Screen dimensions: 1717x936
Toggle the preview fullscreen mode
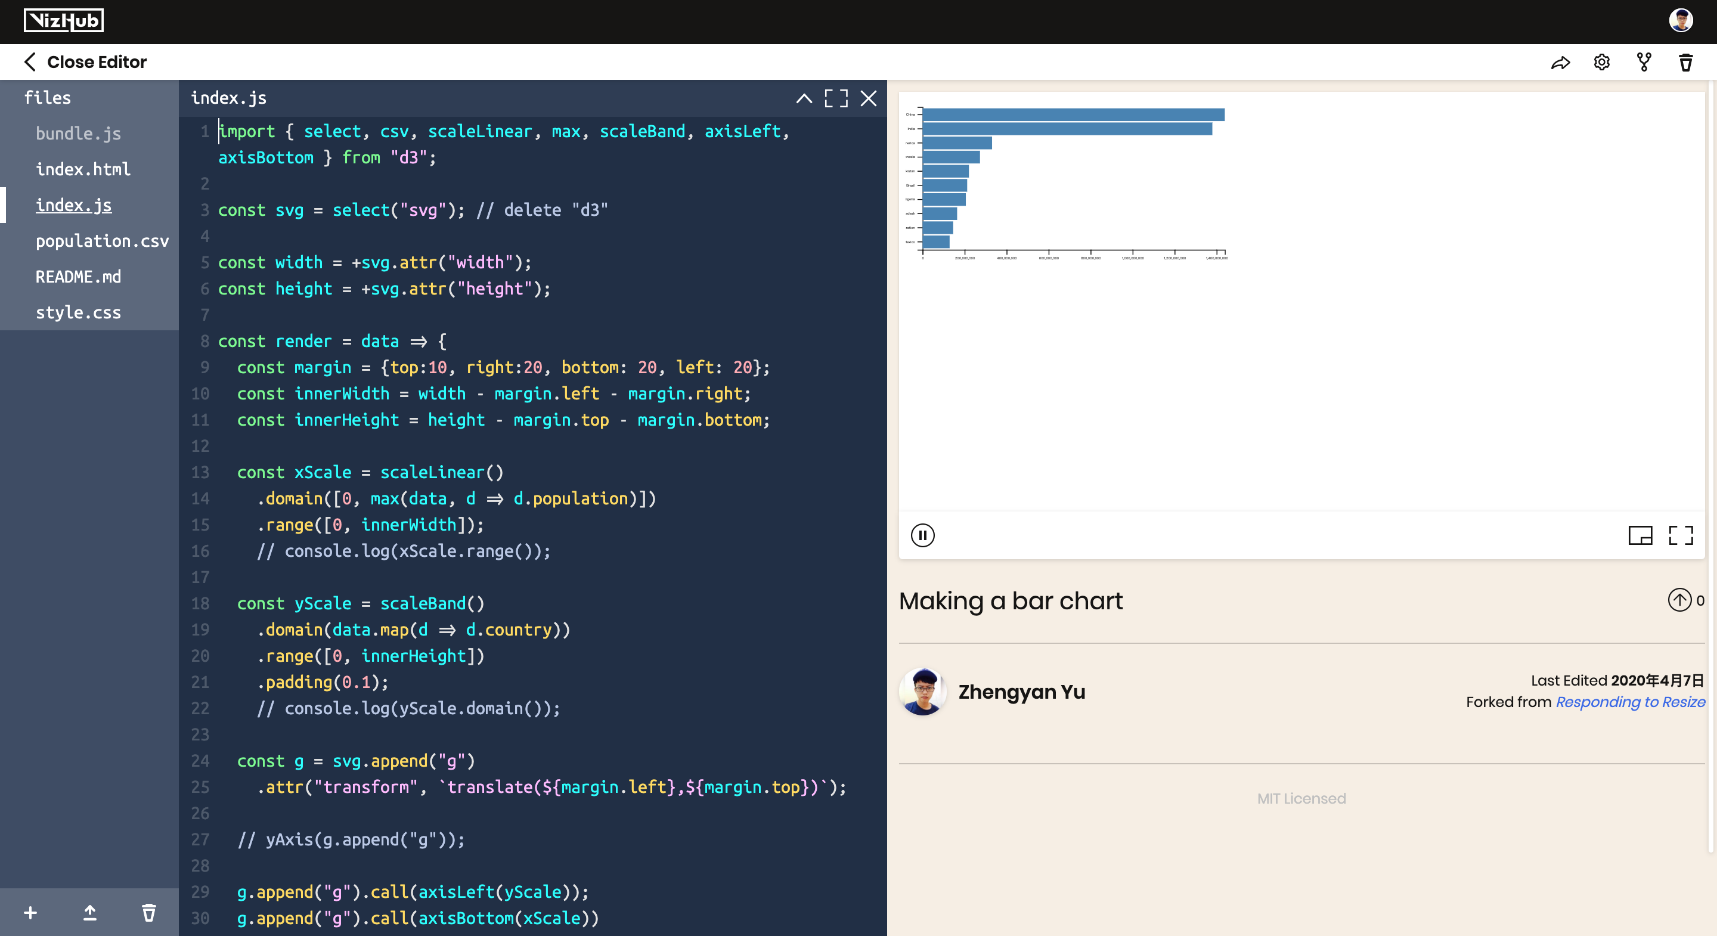[1681, 535]
